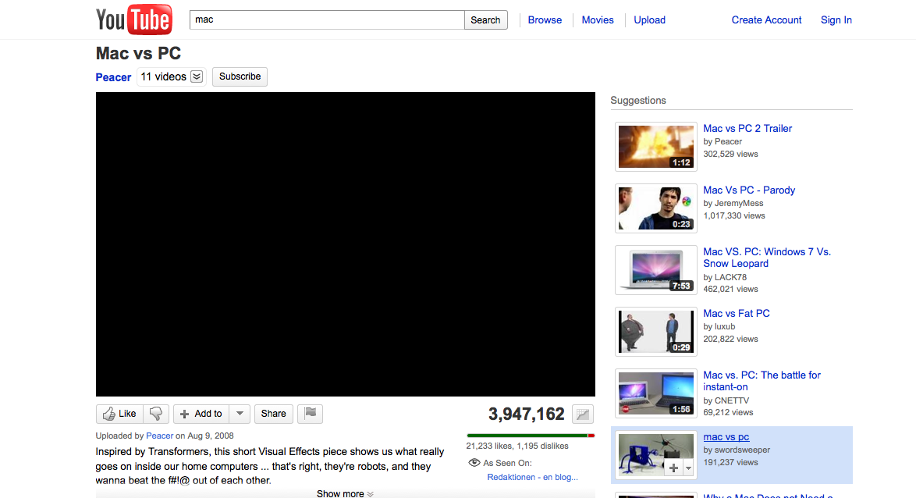Click Mac Vs PC - Parody title
Screen dimensions: 916x498
point(749,190)
